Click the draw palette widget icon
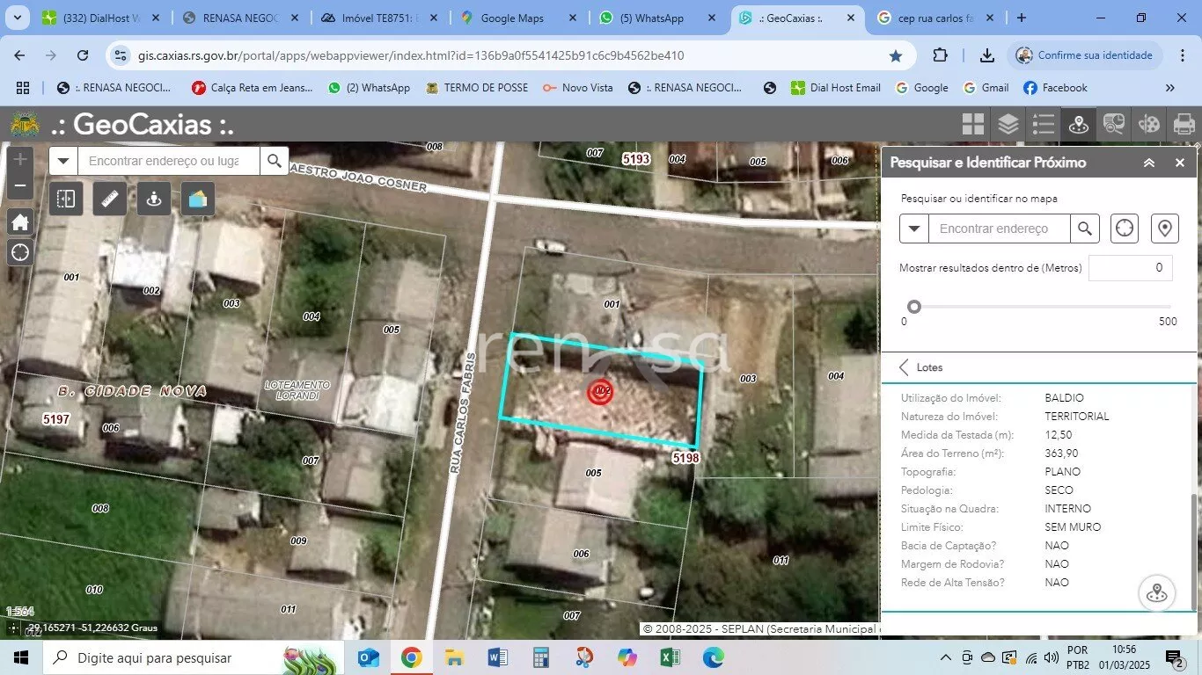This screenshot has width=1202, height=675. click(1148, 125)
